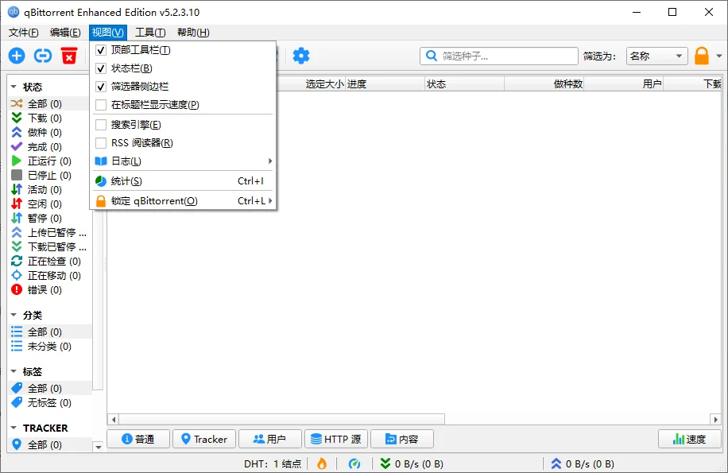Select the 做种 seeding filter

tap(45, 132)
